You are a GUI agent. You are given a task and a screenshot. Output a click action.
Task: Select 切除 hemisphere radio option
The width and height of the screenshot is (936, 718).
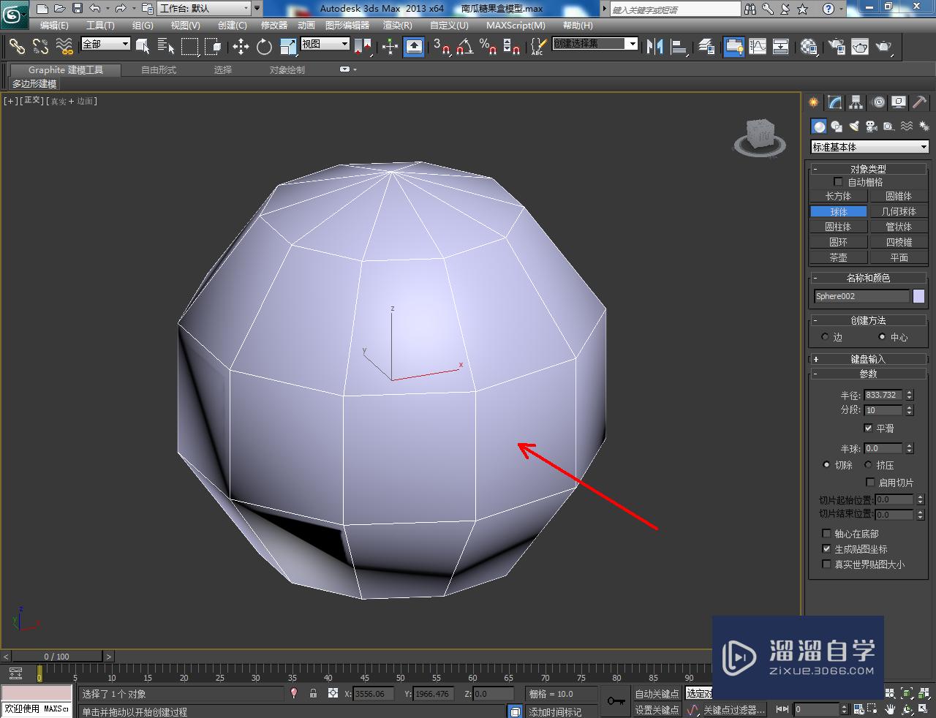click(826, 465)
